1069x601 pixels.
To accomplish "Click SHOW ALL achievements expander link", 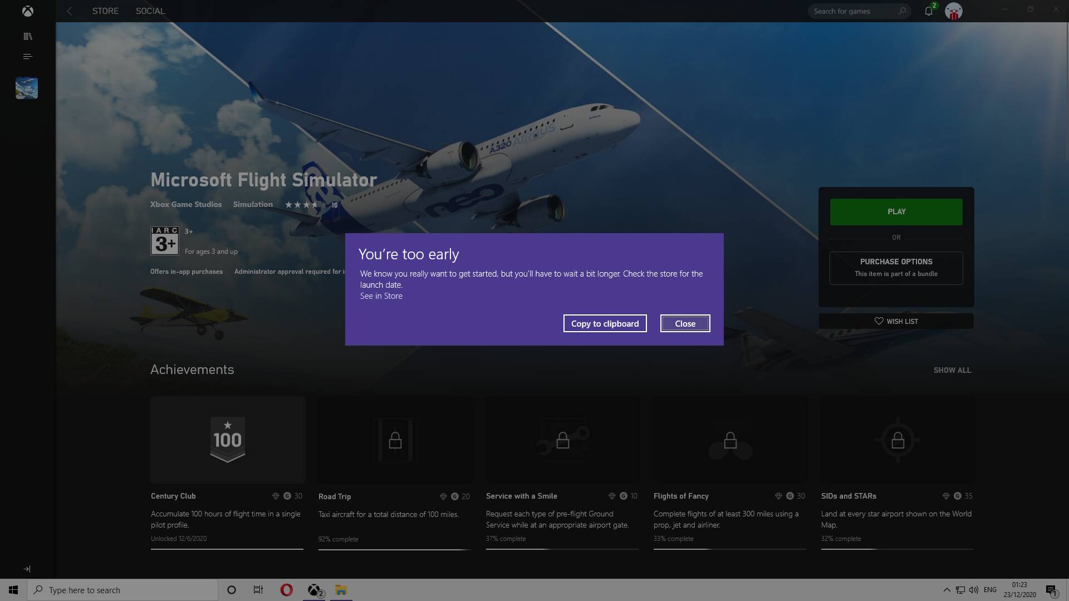I will pyautogui.click(x=952, y=371).
